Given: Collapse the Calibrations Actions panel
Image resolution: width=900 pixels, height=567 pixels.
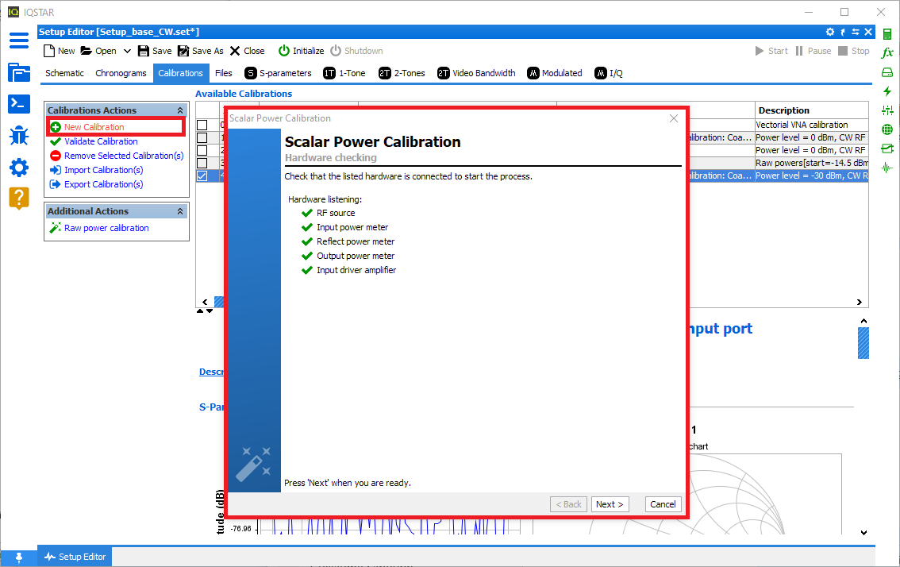Looking at the screenshot, I should click(x=180, y=110).
